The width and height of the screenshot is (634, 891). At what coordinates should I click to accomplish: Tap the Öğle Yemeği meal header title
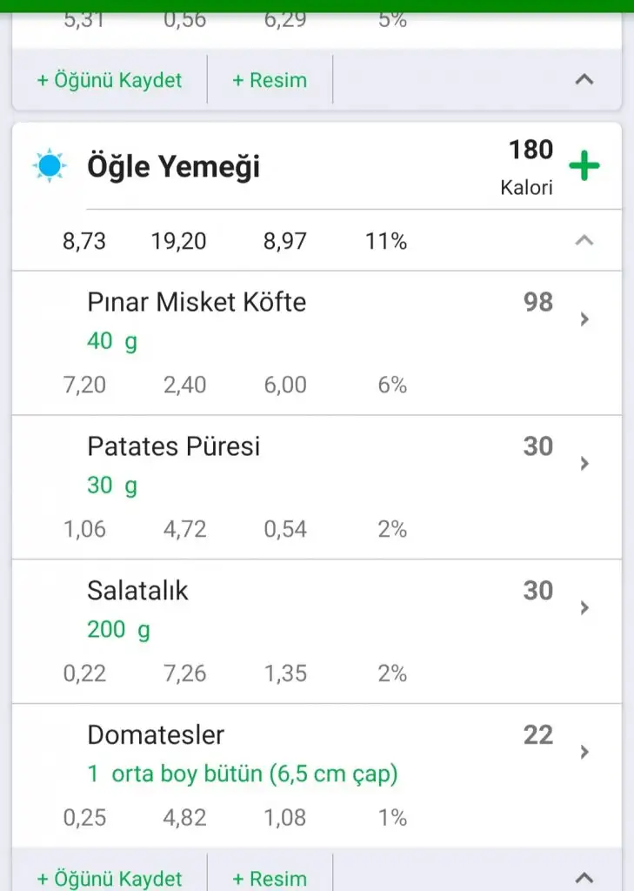(173, 166)
